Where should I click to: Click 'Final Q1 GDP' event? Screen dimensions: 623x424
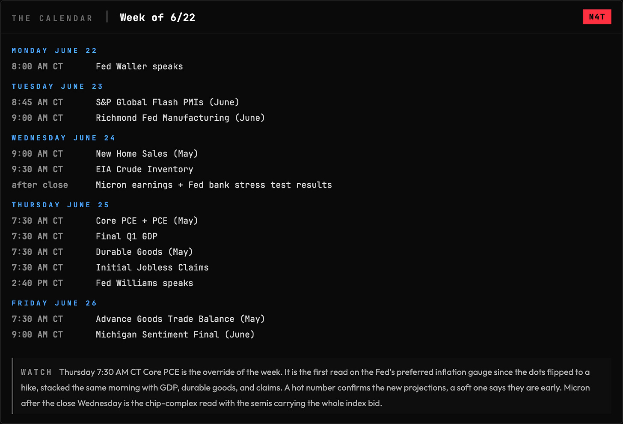coord(127,236)
